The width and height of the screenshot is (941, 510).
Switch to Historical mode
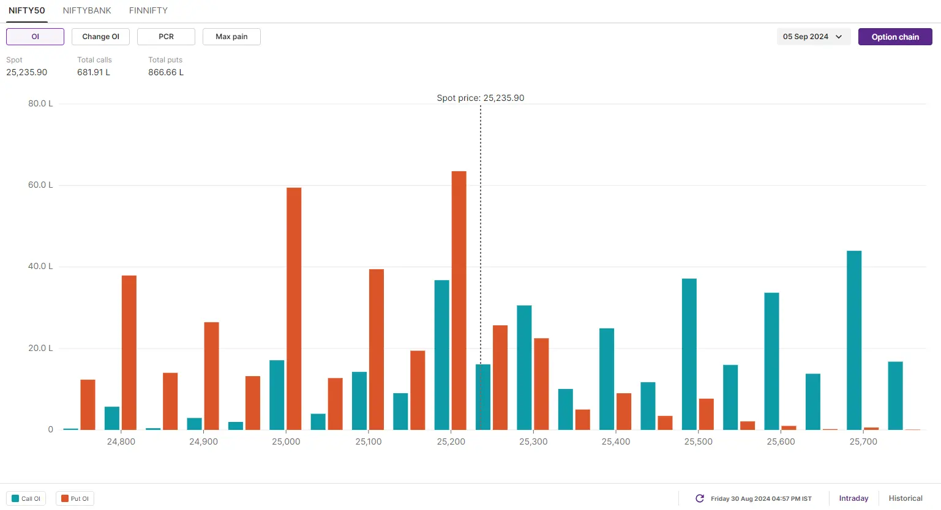pyautogui.click(x=905, y=498)
